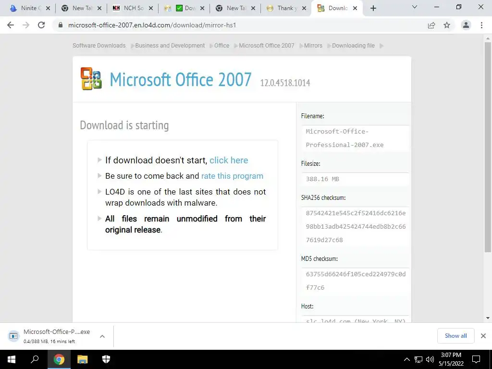Click the version number 12.0.4518.1014
492x369 pixels.
pyautogui.click(x=285, y=83)
